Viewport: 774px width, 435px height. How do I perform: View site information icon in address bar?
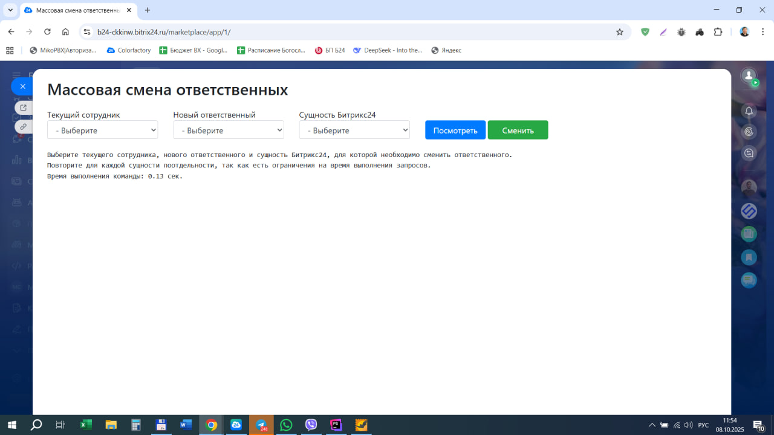tap(86, 32)
